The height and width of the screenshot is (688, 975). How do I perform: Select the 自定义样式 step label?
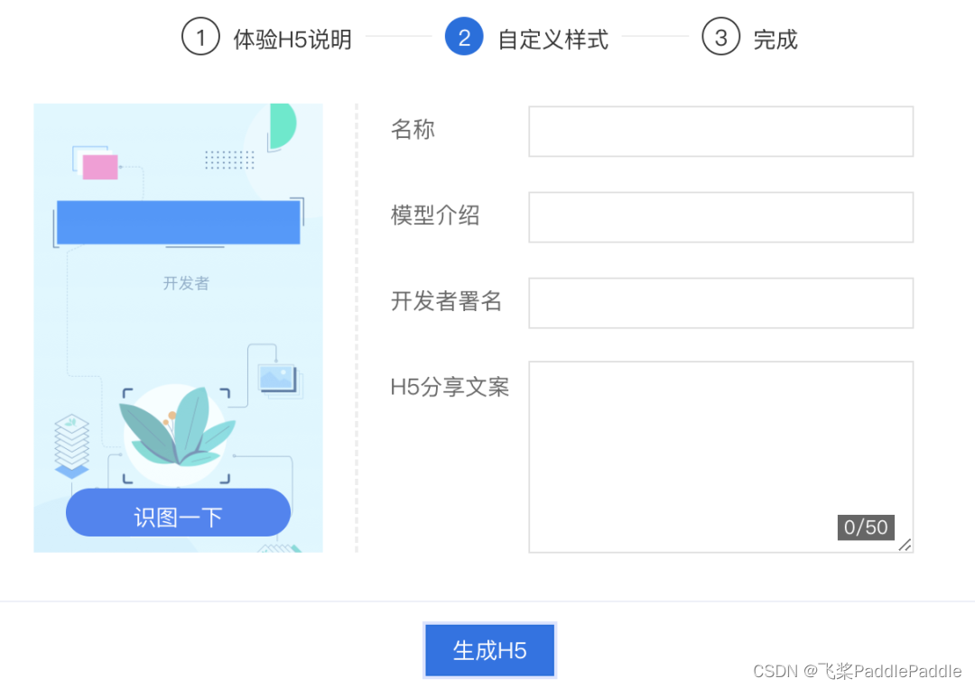point(553,40)
